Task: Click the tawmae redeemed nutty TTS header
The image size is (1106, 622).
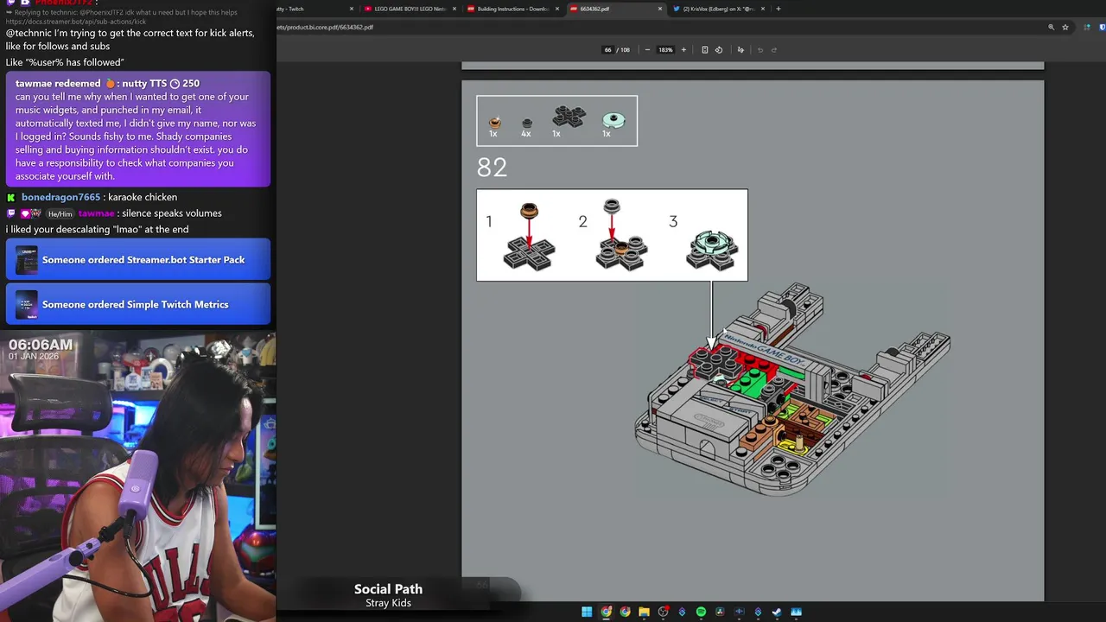Action: [107, 83]
